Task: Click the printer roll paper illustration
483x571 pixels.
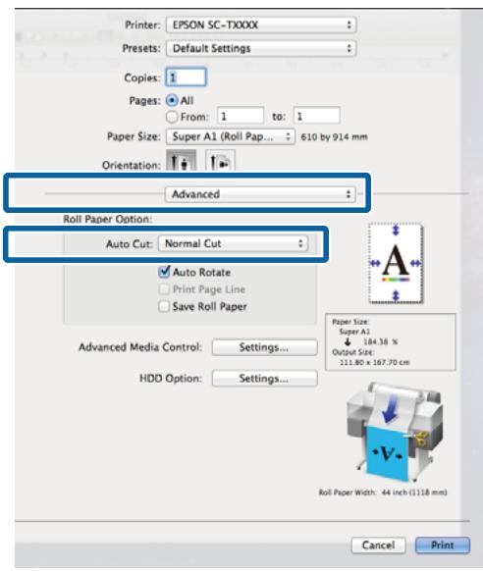Action: coord(394,432)
